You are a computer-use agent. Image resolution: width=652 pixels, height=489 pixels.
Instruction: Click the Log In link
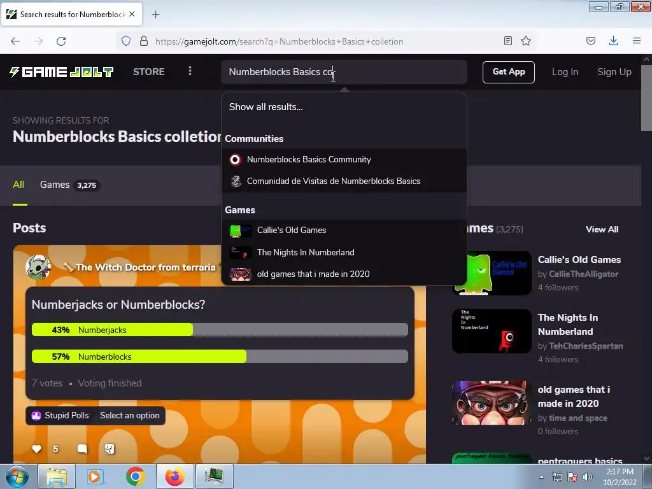565,72
